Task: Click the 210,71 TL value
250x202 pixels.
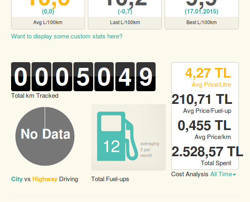Action: tap(202, 99)
